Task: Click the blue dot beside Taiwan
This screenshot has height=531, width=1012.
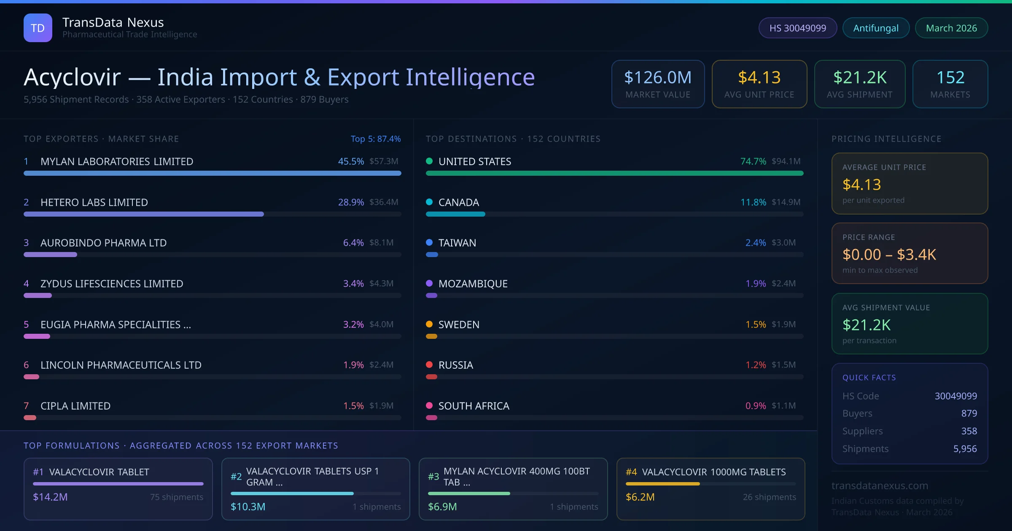Action: pos(429,242)
